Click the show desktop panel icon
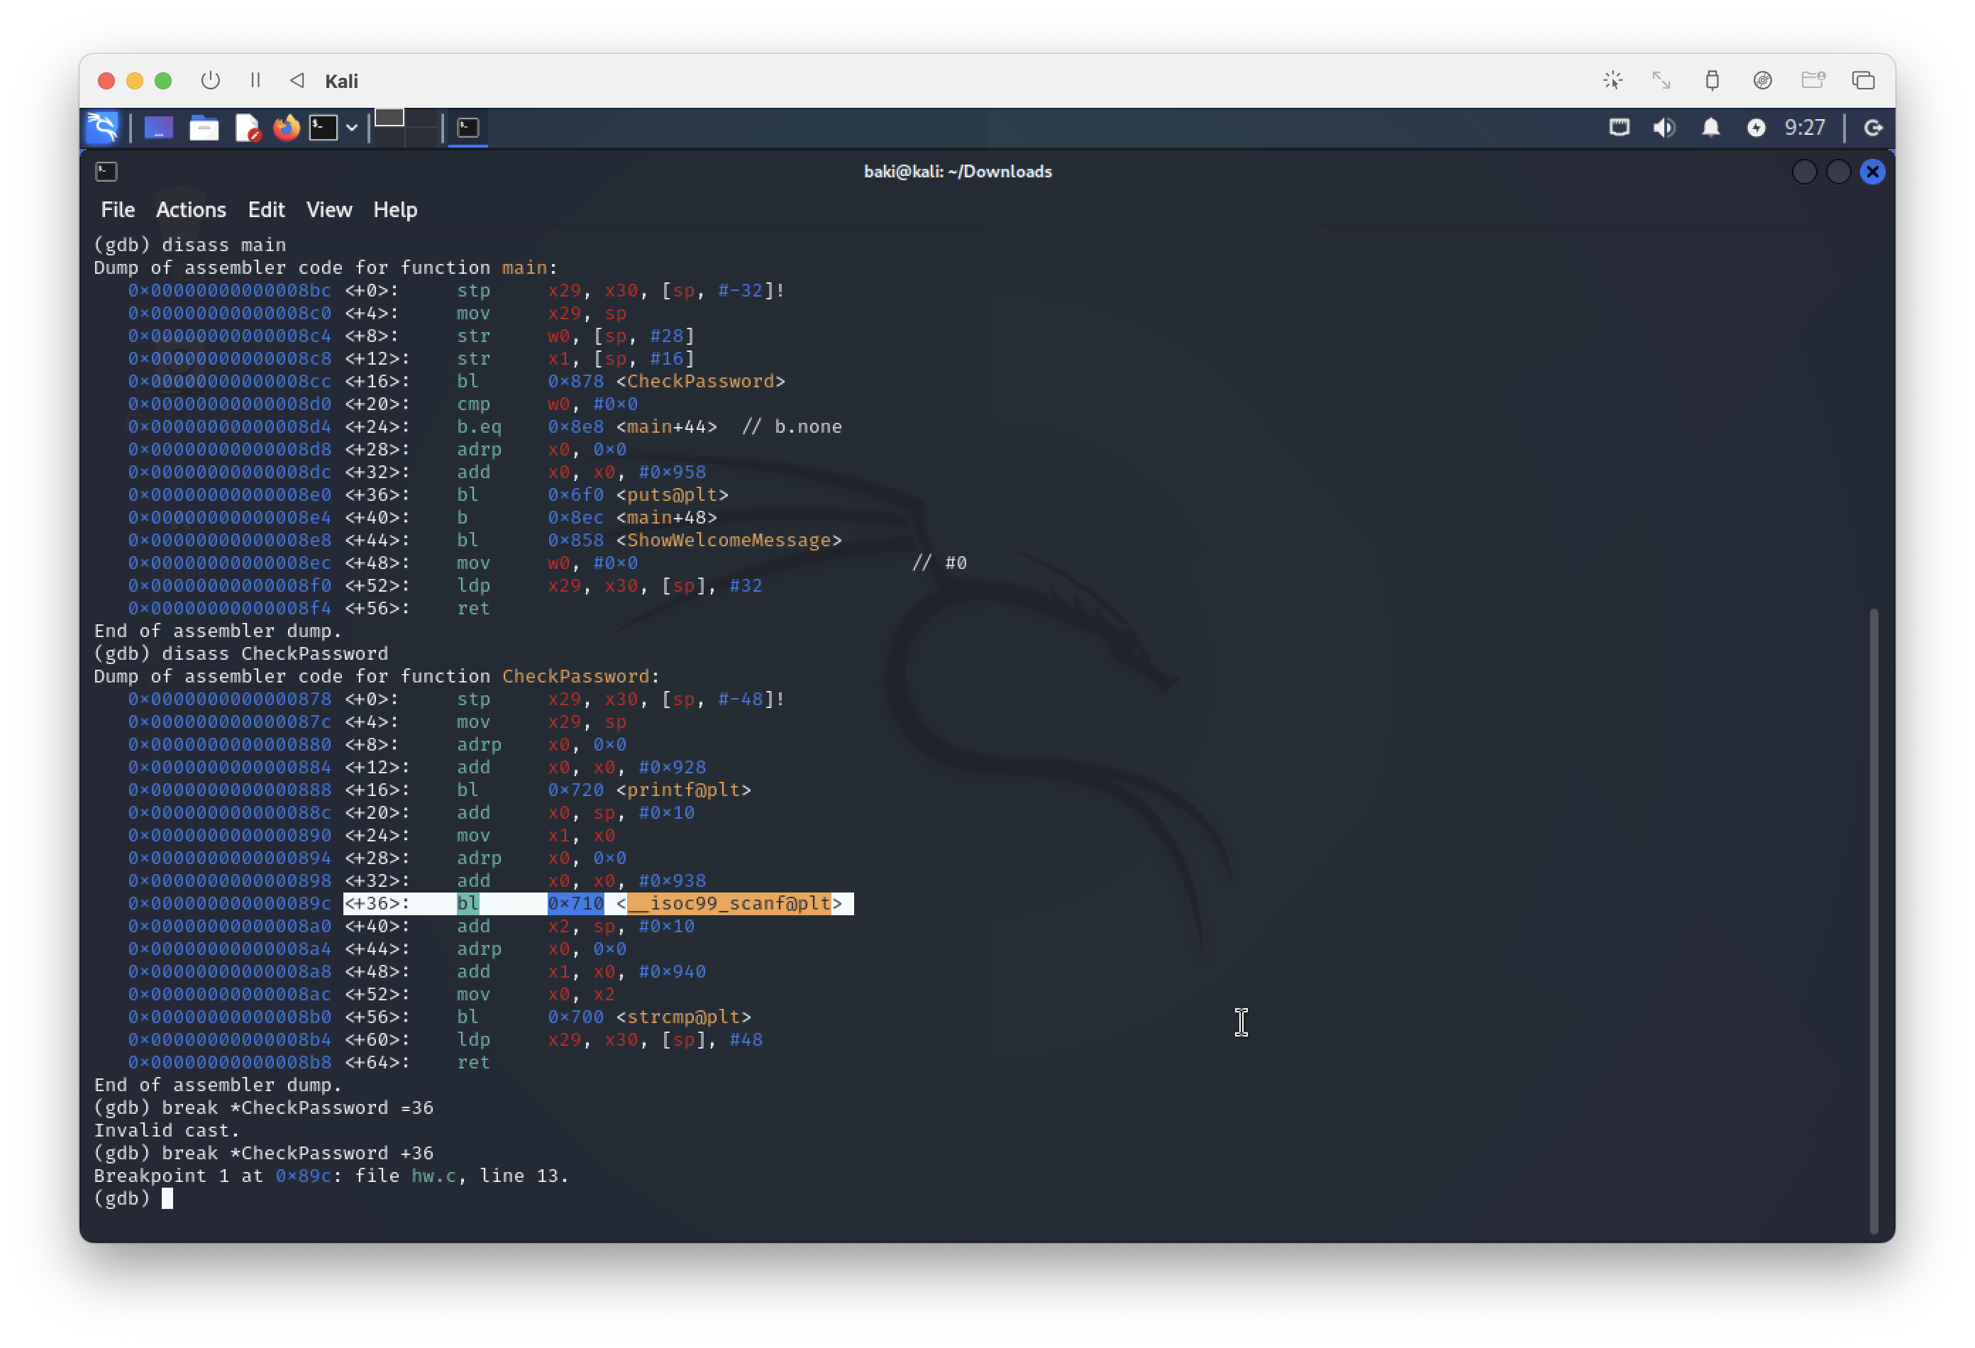This screenshot has height=1348, width=1975. click(x=158, y=128)
